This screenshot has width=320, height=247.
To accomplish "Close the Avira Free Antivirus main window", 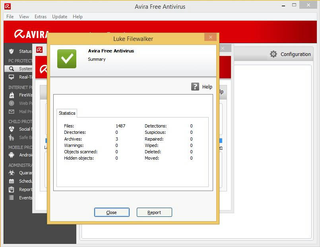I will coord(308,5).
